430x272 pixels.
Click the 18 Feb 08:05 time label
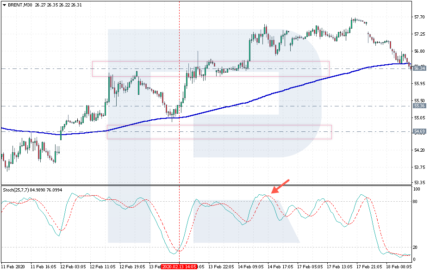click(x=399, y=266)
